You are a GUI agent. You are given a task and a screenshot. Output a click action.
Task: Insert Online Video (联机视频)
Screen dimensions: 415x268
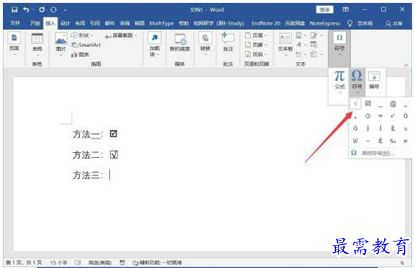(x=180, y=43)
